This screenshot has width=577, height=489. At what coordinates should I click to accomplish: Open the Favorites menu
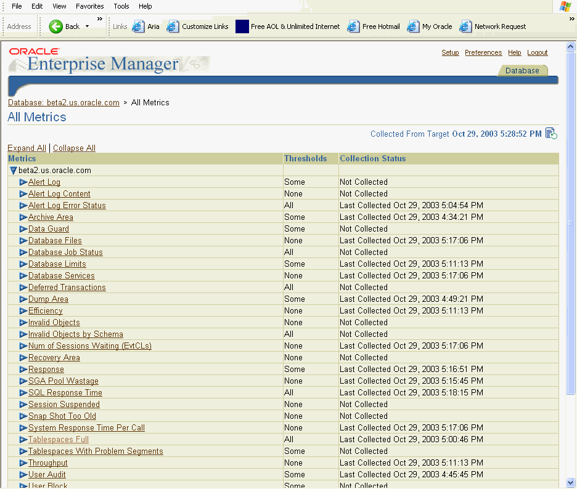point(89,6)
